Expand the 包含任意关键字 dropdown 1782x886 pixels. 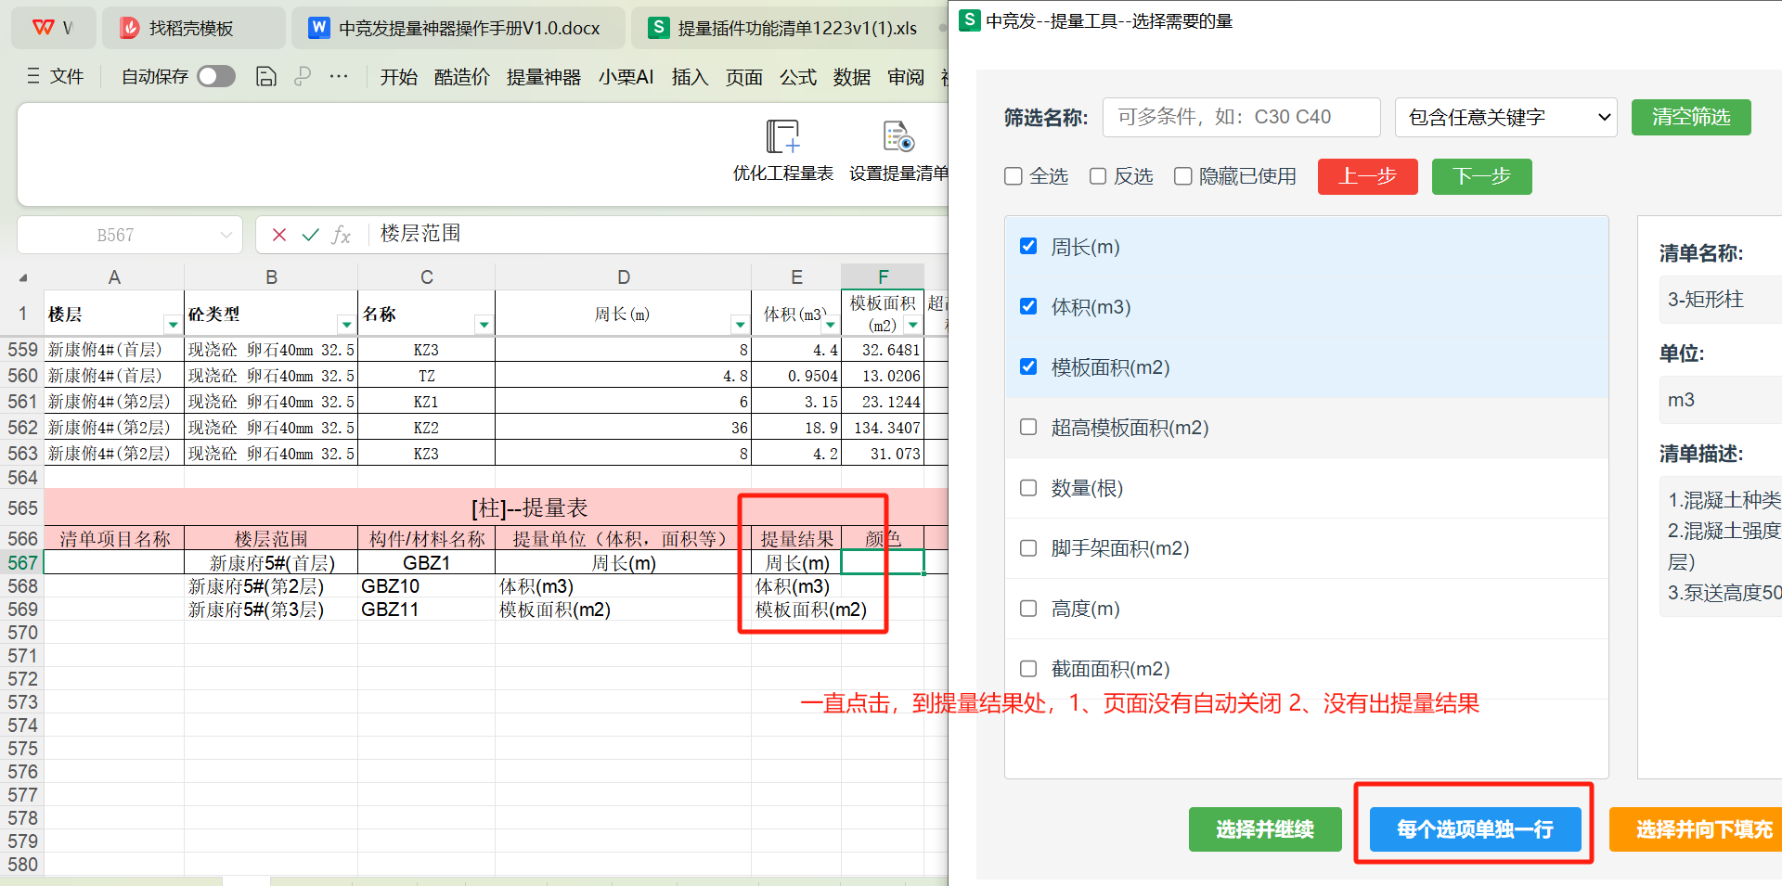[x=1505, y=118]
